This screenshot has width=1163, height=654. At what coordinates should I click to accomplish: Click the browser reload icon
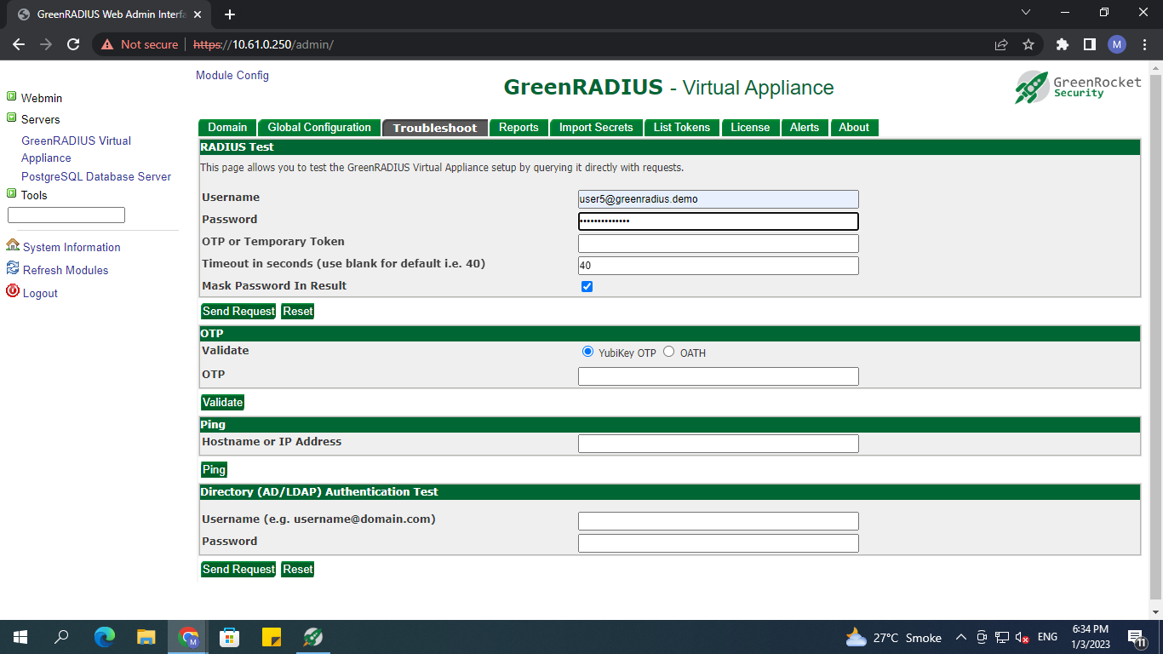point(73,44)
